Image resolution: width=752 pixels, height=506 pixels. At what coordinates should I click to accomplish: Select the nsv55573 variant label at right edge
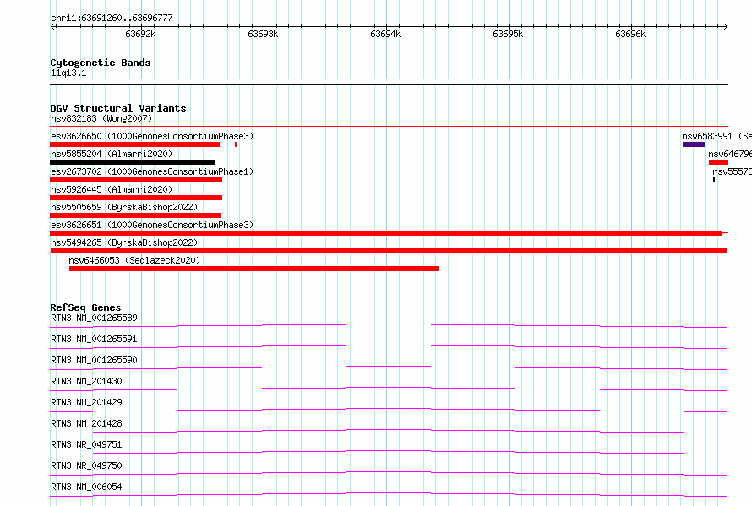[x=732, y=171]
